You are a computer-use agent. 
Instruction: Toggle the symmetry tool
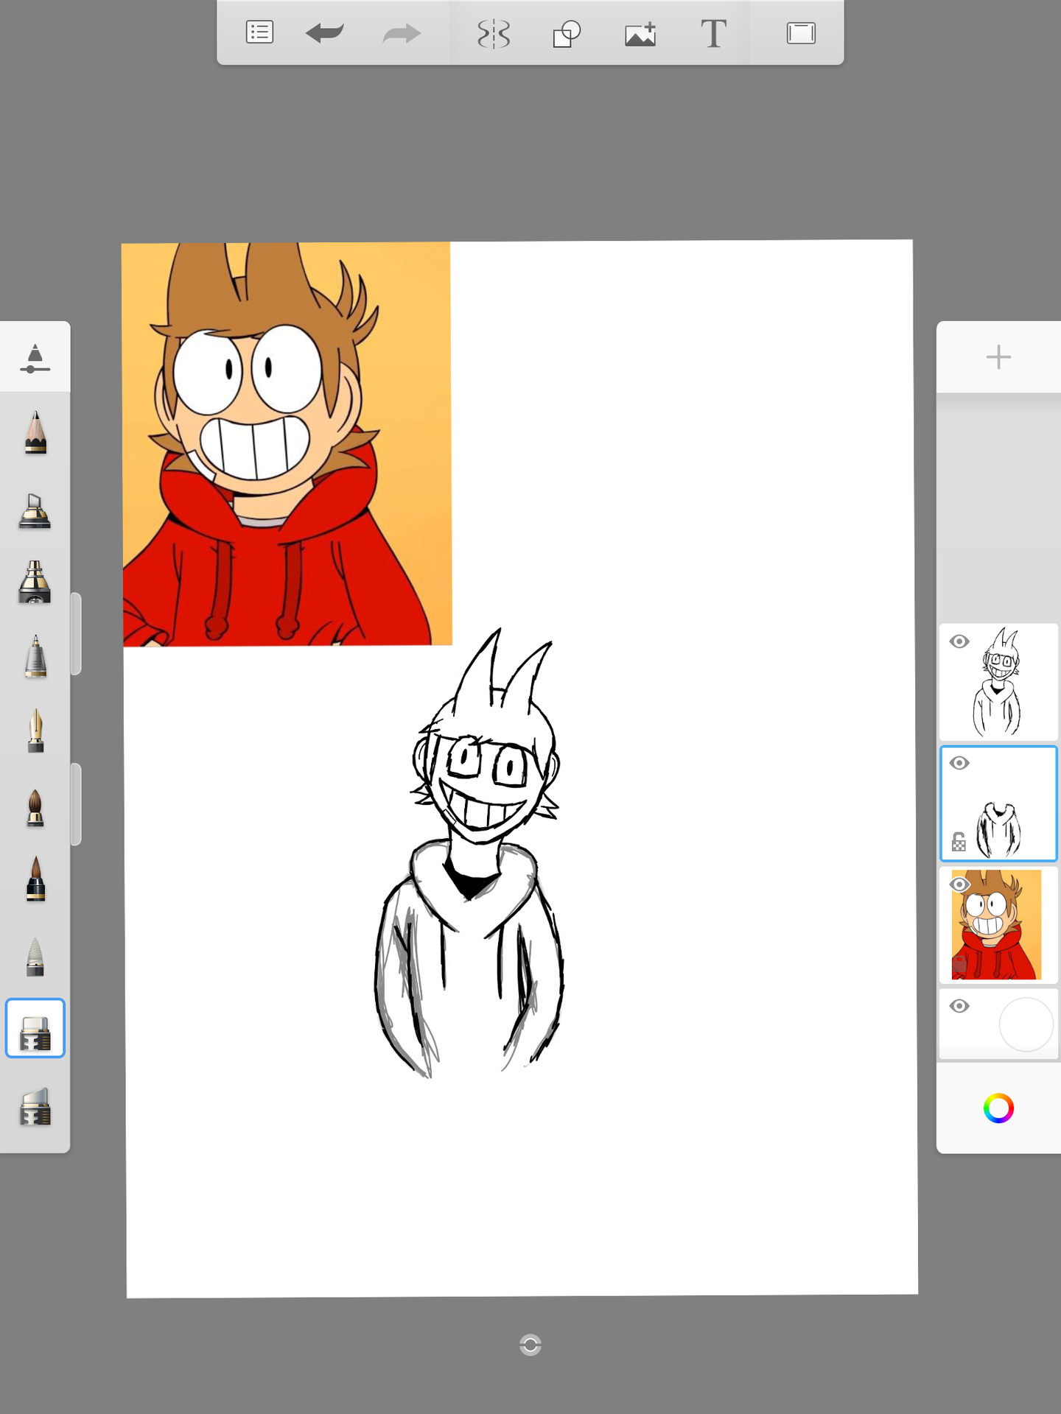tap(493, 34)
